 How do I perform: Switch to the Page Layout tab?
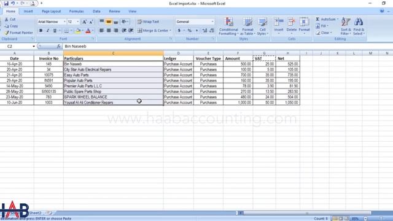(51, 11)
